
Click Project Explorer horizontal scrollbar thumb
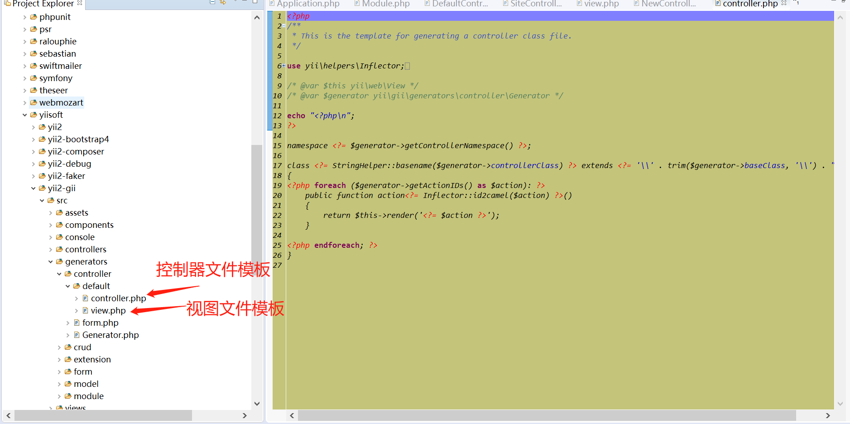[103, 415]
